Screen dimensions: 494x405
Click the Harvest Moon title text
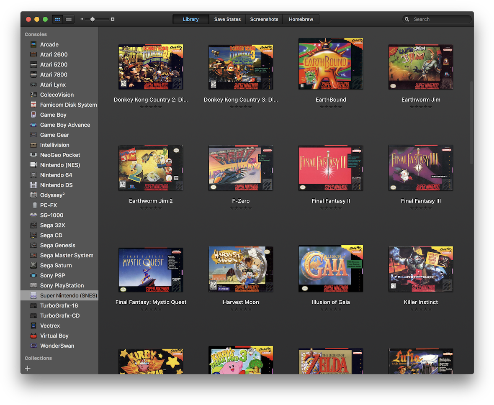[241, 302]
